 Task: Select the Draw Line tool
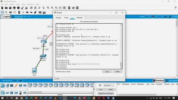(x=23, y=12)
